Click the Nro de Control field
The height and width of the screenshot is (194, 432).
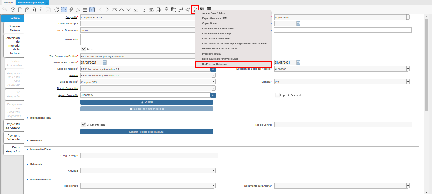(x=343, y=124)
